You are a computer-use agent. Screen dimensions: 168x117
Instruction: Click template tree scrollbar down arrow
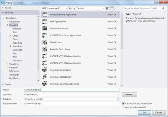pos(38,80)
